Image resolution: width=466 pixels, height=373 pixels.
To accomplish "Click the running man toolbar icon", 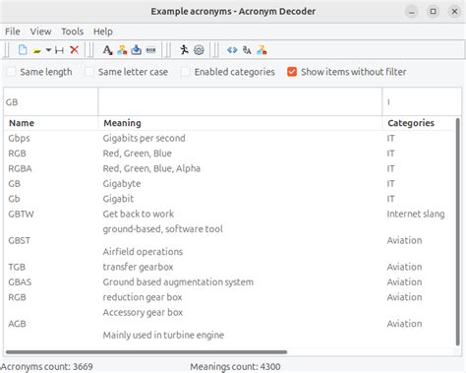I will point(184,50).
